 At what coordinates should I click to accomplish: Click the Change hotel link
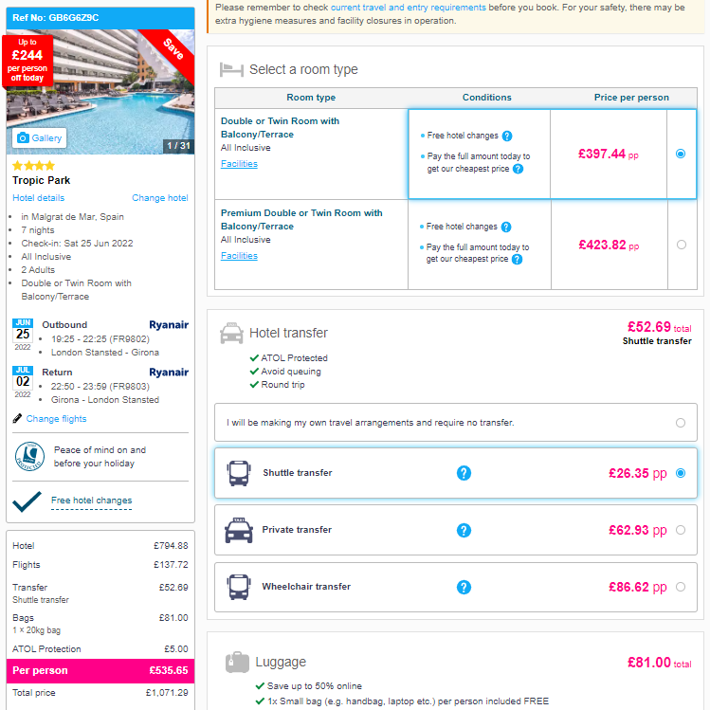tap(160, 198)
